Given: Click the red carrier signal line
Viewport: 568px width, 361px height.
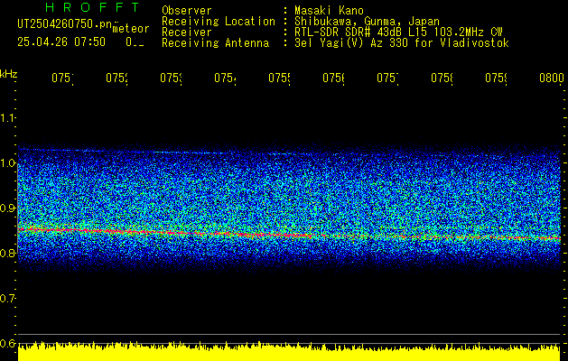Looking at the screenshot, I should click(x=289, y=235).
